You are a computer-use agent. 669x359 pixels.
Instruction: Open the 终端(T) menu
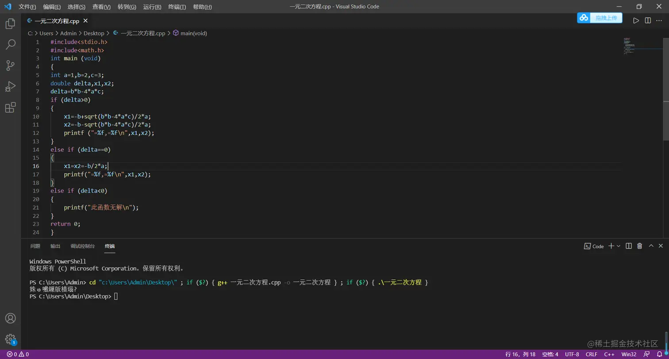(x=177, y=7)
